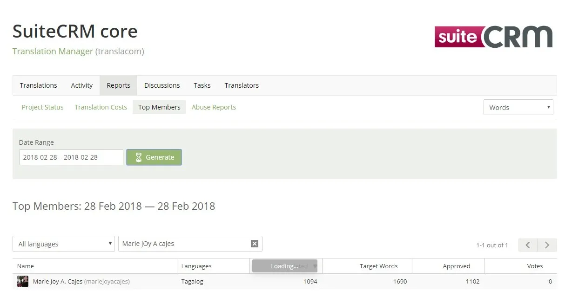Image resolution: width=565 pixels, height=297 pixels.
Task: Open the Activity tab
Action: [x=82, y=85]
